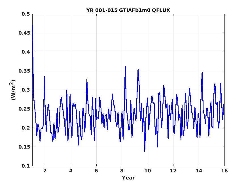Click the y-axis tick label '0.35'
248x186 pixels.
click(x=24, y=71)
